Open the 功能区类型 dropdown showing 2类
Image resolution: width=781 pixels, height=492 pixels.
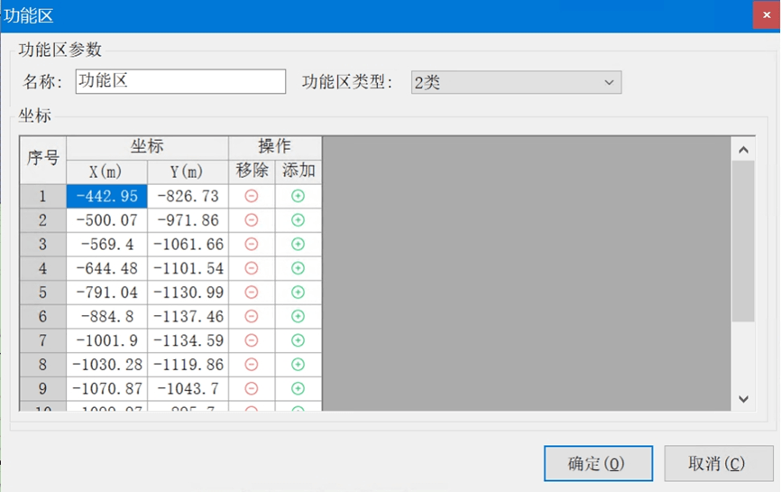coord(516,82)
